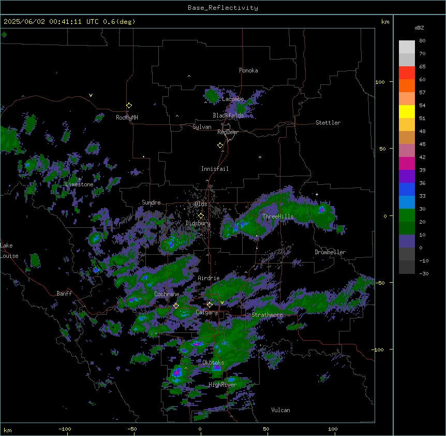Image resolution: width=446 pixels, height=436 pixels.
Task: Click the Stettler city label
Action: (328, 123)
